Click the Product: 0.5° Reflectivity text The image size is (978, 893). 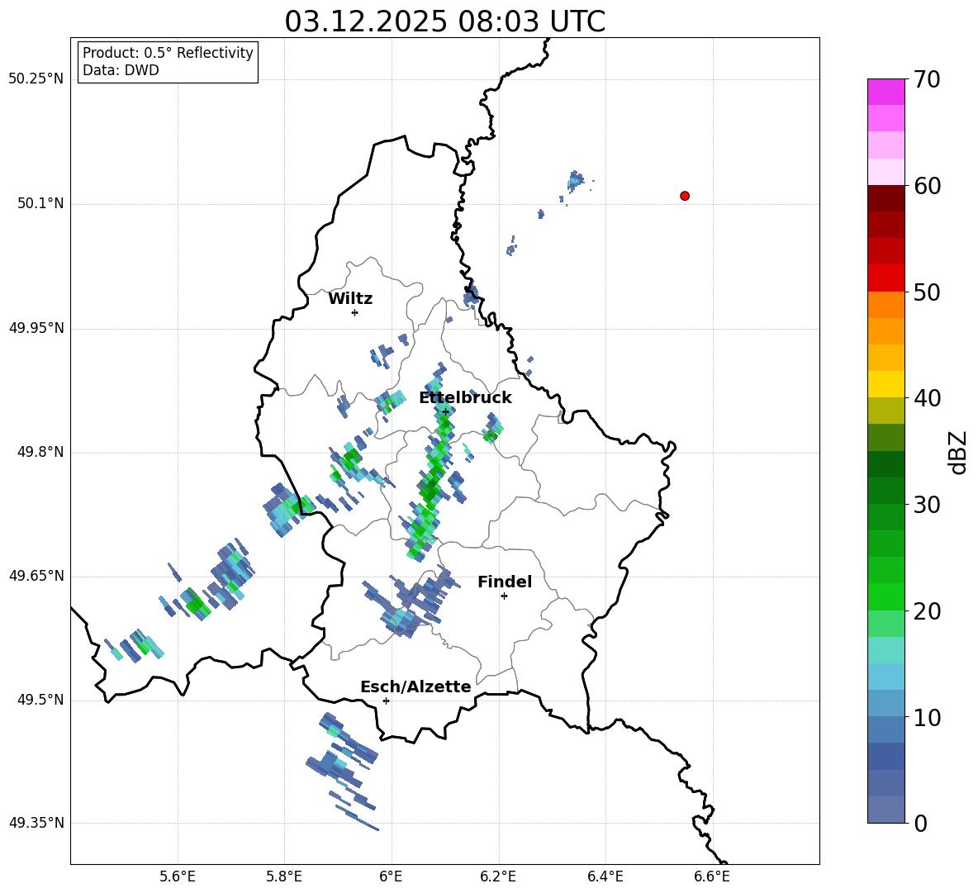click(x=168, y=53)
